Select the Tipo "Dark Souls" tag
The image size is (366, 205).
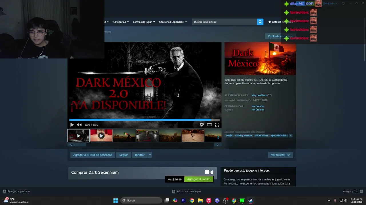pos(279,136)
